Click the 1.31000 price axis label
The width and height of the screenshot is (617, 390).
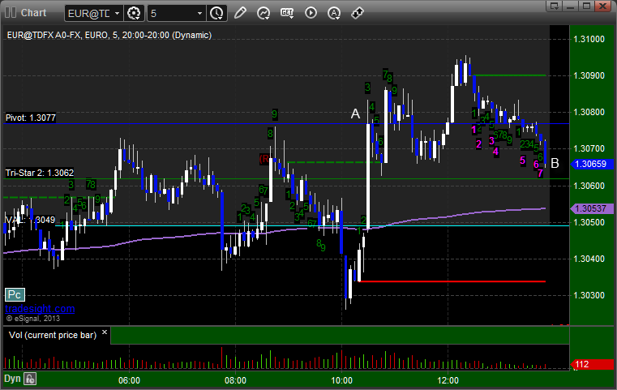(x=589, y=39)
